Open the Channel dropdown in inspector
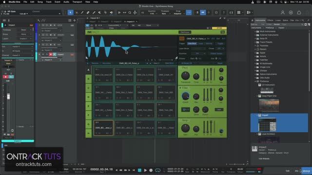This screenshot has height=175, width=312. tap(22, 55)
